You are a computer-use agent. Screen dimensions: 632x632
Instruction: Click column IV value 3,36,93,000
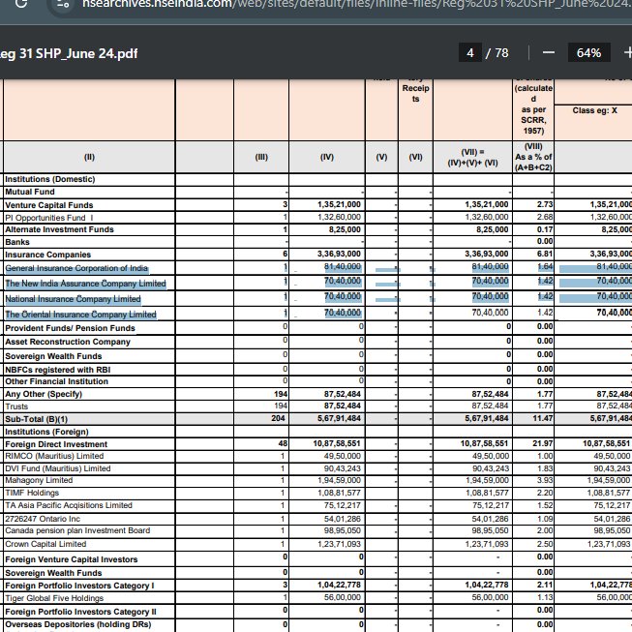coord(339,255)
